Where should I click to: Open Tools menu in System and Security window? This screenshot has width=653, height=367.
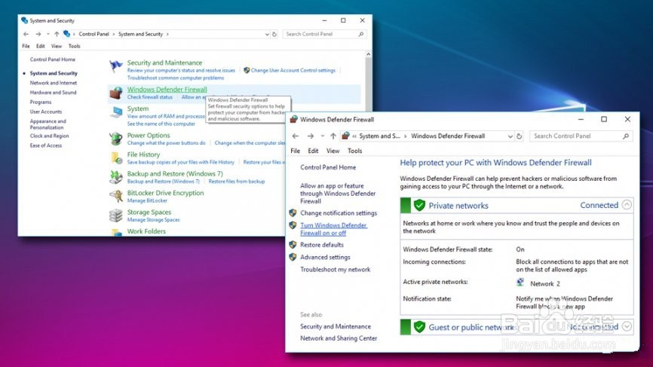(74, 46)
